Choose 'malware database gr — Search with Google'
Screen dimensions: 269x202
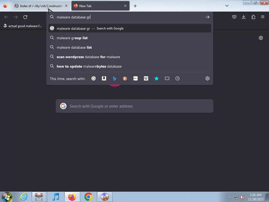point(130,28)
